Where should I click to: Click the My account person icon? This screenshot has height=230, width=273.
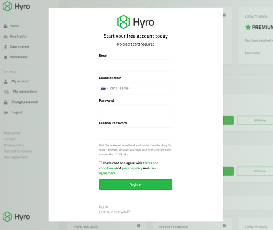[6, 81]
